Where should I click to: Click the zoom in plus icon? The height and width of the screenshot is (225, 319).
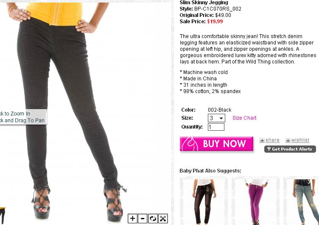[132, 219]
